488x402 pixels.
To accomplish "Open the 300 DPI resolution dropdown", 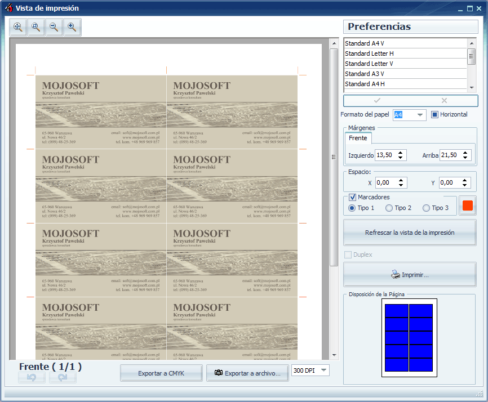I will point(323,370).
